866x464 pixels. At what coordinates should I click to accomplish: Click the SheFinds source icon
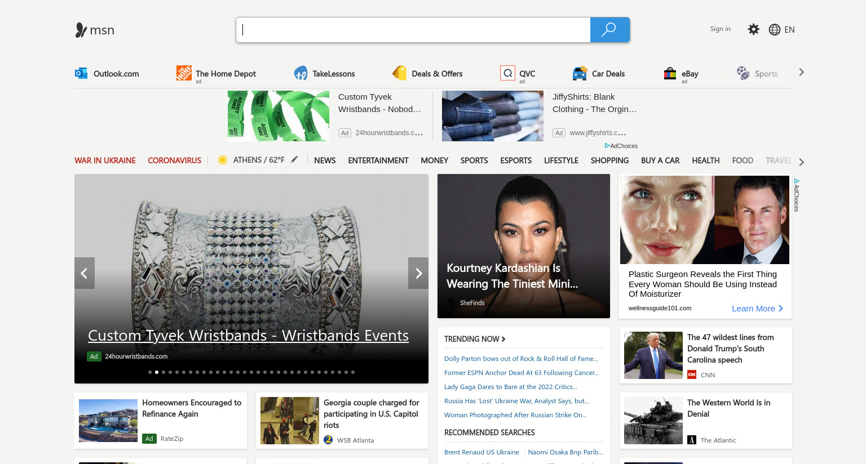[x=452, y=302]
